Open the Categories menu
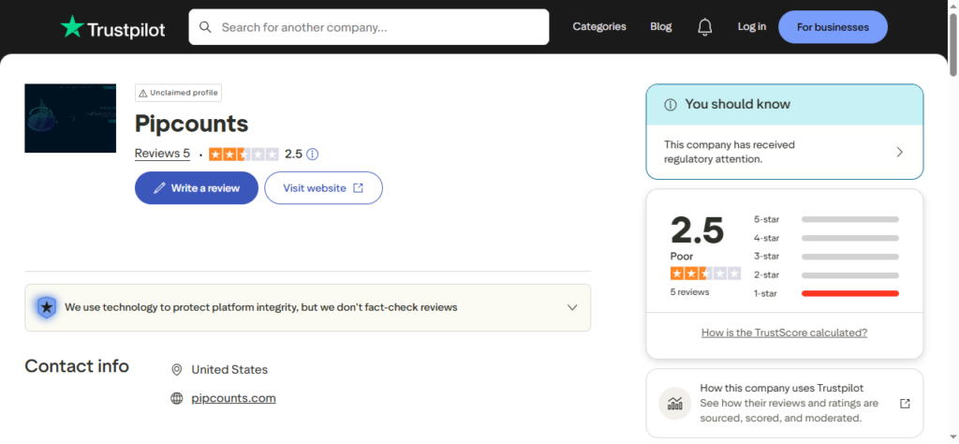Screen dimensions: 959x444 [x=599, y=27]
